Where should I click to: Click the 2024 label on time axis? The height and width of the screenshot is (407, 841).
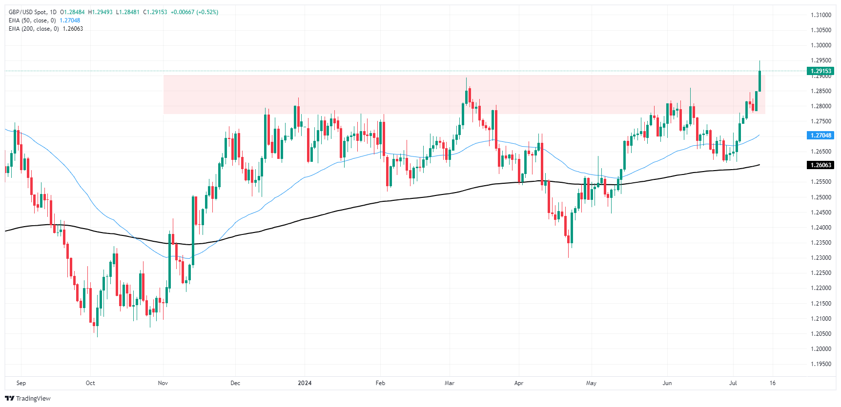pyautogui.click(x=305, y=383)
